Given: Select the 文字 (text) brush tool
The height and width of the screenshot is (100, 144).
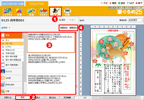Looking at the screenshot, I should (56, 12).
